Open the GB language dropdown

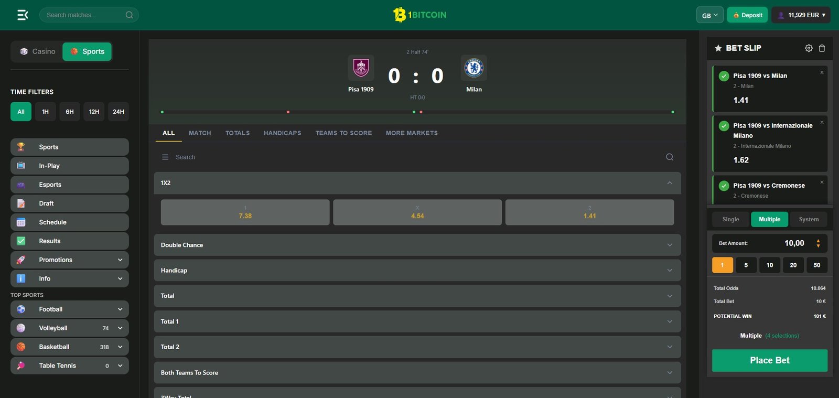click(709, 15)
